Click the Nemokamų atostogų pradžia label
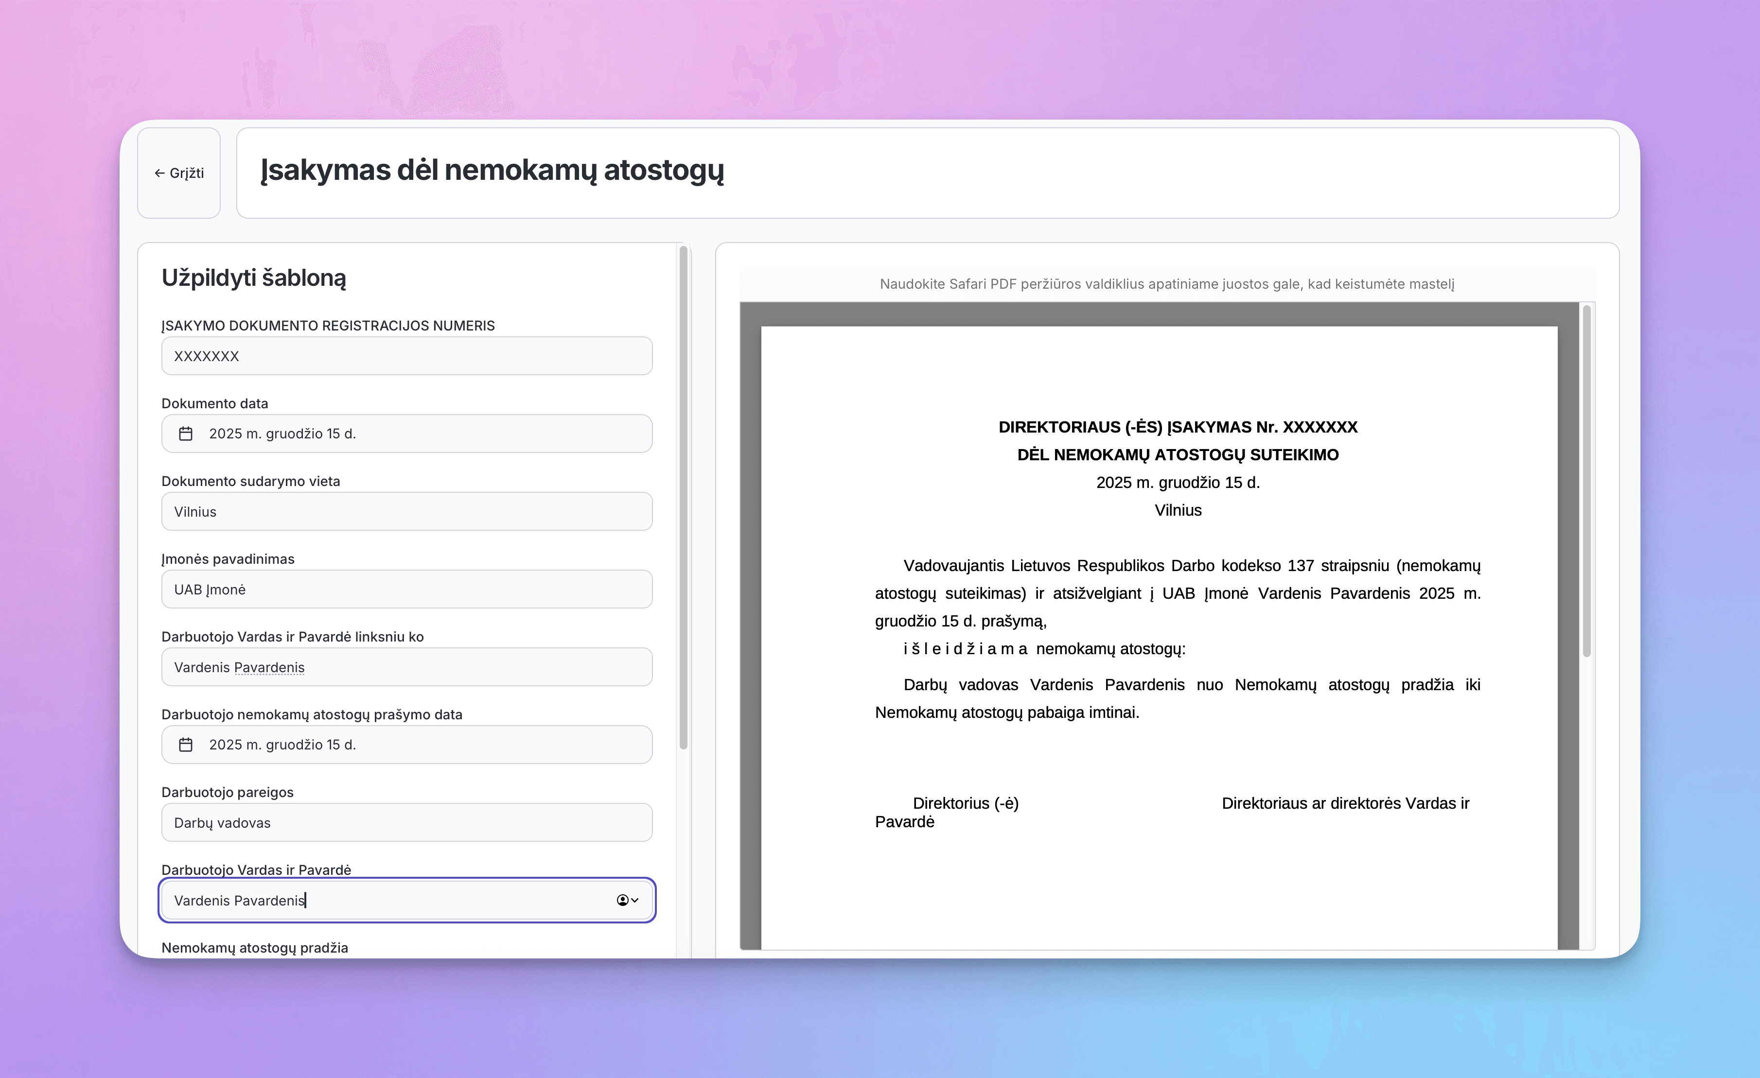The width and height of the screenshot is (1760, 1078). pos(255,947)
